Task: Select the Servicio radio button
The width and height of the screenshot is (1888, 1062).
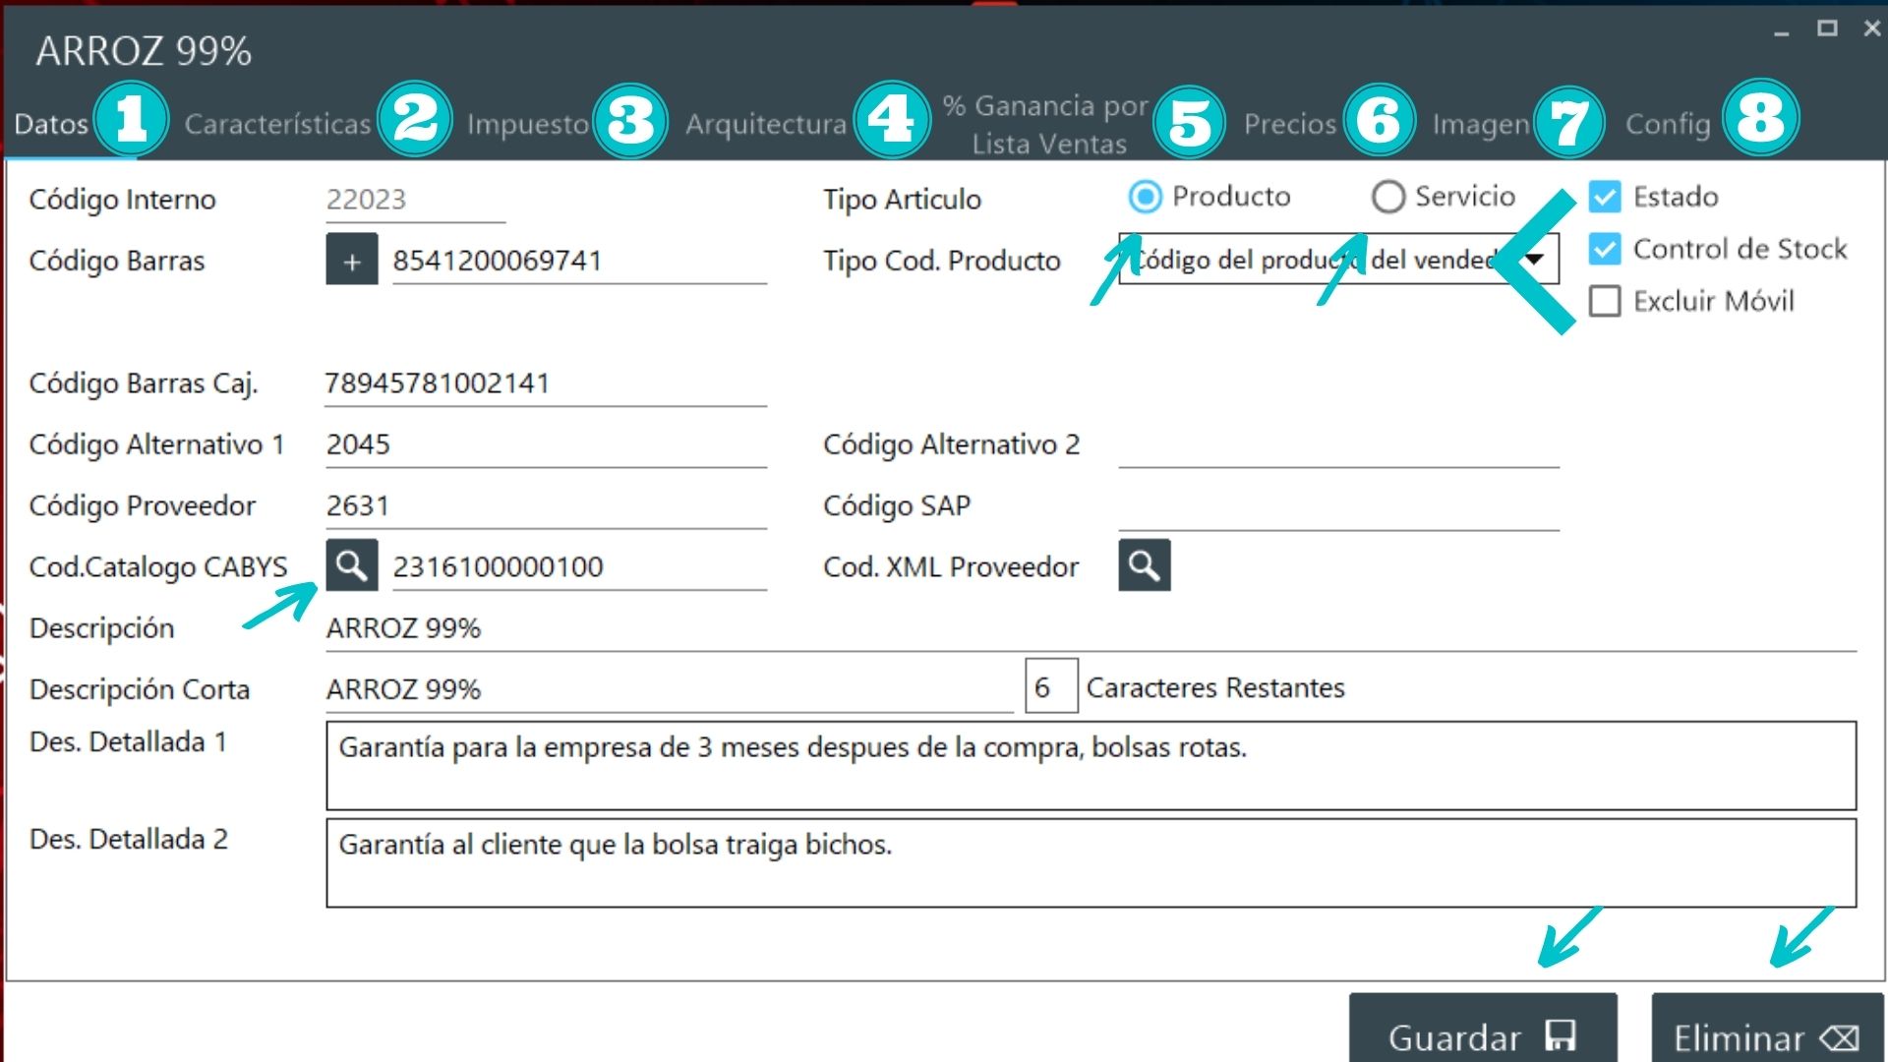Action: pyautogui.click(x=1387, y=197)
